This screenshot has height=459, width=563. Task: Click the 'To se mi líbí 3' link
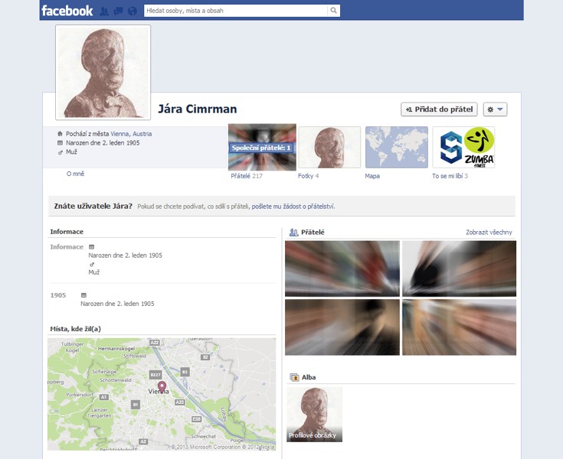tap(450, 176)
